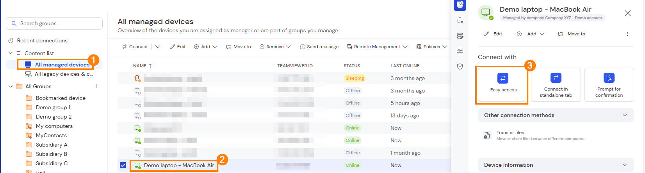The height and width of the screenshot is (173, 645).
Task: Click the Sleeping status badge
Action: click(x=355, y=78)
